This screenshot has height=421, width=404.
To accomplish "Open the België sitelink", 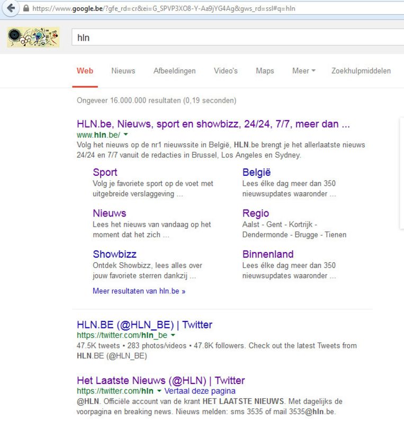I will pos(256,173).
